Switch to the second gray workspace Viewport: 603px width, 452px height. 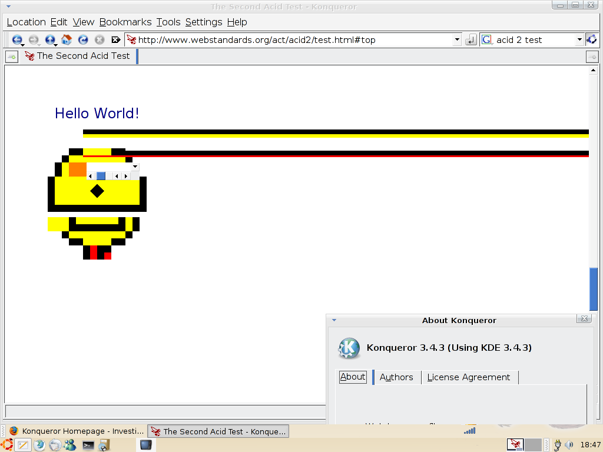pos(533,445)
